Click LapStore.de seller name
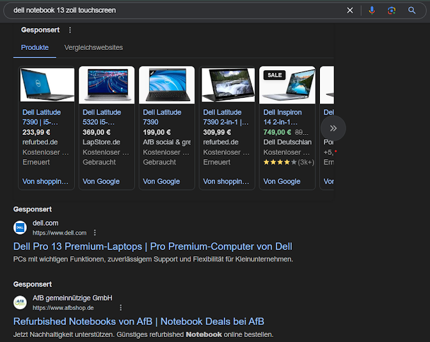This screenshot has height=342, width=430. [102, 142]
